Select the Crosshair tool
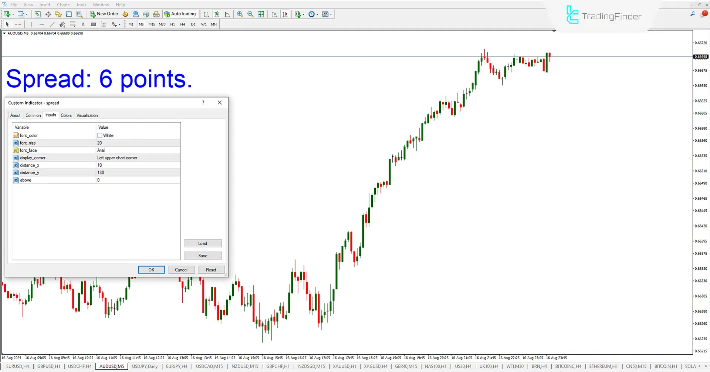710x372 pixels. point(18,24)
